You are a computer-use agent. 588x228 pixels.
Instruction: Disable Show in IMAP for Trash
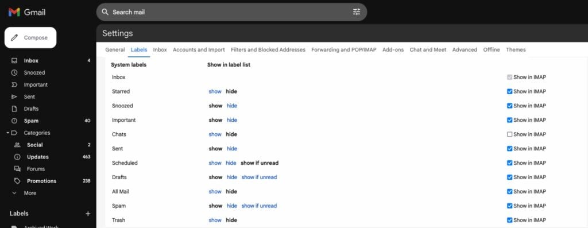pyautogui.click(x=509, y=220)
